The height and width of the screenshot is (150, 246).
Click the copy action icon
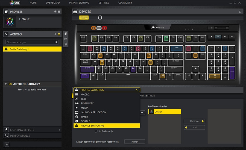tap(66, 34)
